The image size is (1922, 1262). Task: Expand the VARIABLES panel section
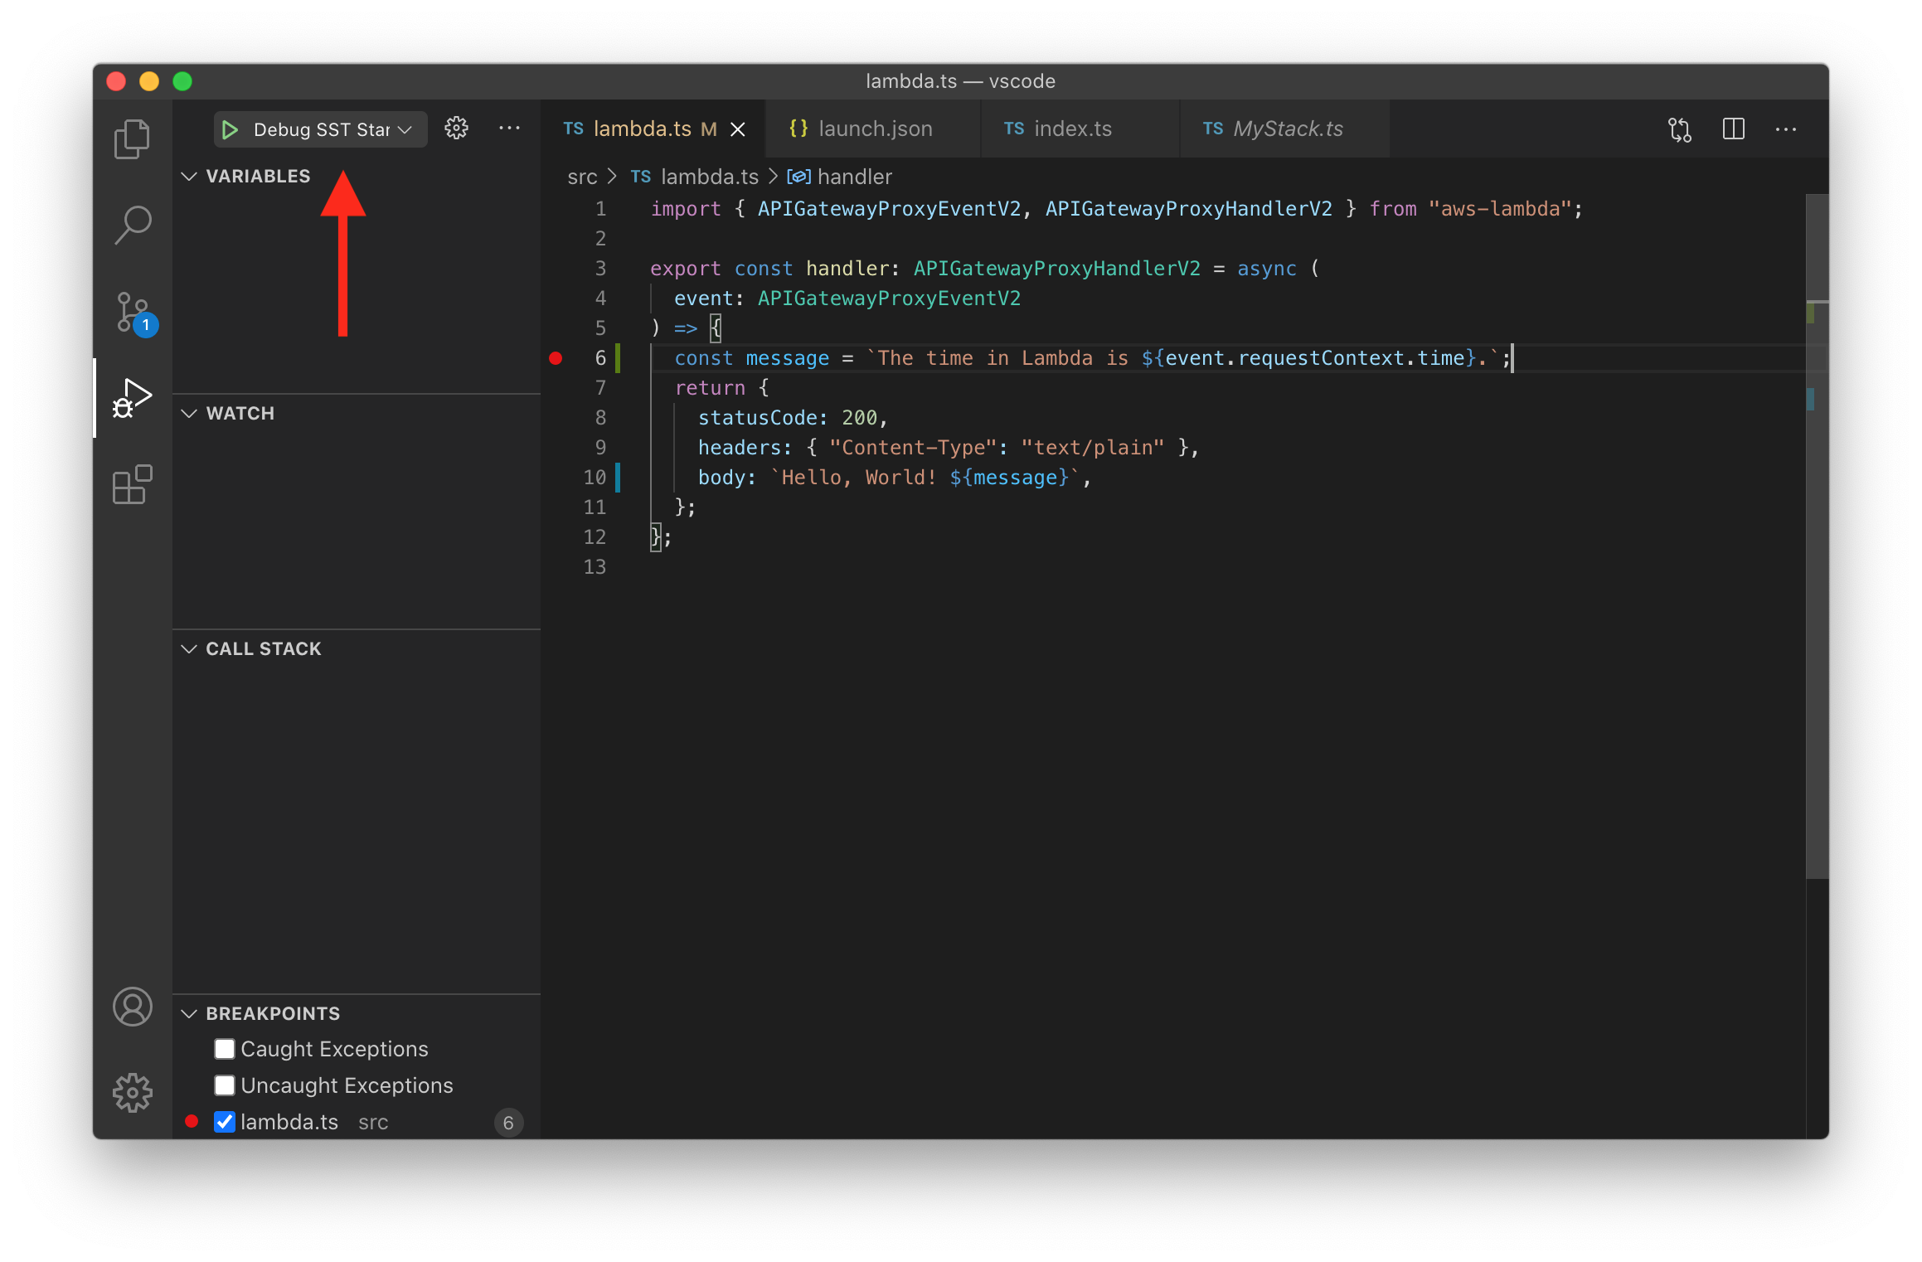point(258,175)
